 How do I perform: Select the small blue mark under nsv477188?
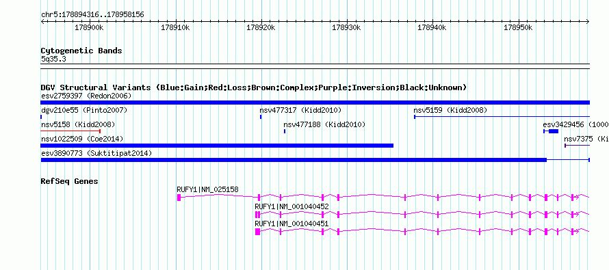click(285, 131)
